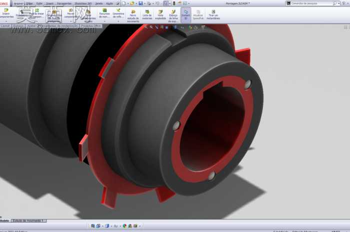Select the Estudo de movimento 1 tab
Image resolution: width=350 pixels, height=232 pixels.
[29, 221]
